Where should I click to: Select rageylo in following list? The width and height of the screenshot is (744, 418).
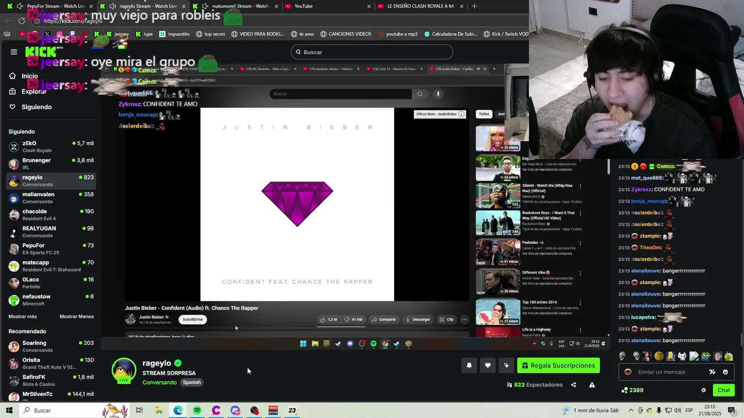[x=51, y=181]
